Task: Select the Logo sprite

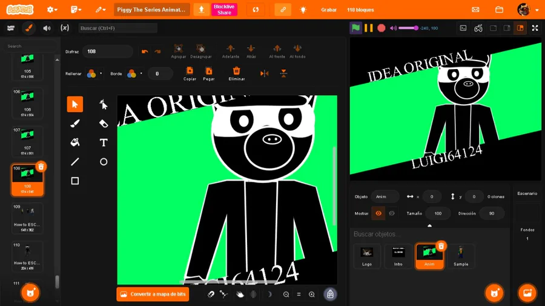Action: 367,256
